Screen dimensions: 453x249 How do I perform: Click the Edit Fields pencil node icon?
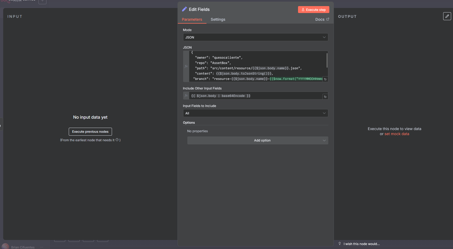pos(184,9)
